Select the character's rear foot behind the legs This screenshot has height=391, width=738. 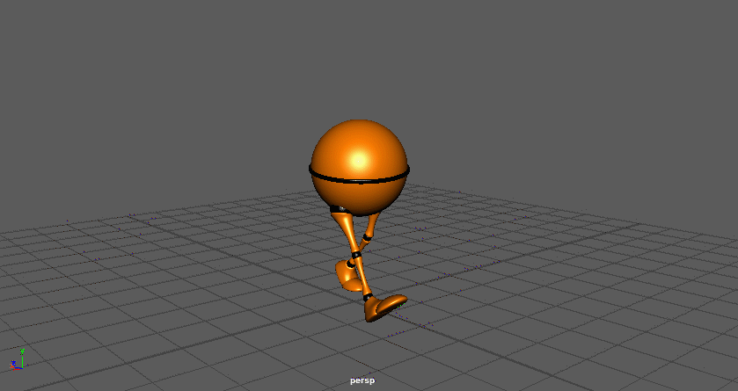(x=347, y=277)
